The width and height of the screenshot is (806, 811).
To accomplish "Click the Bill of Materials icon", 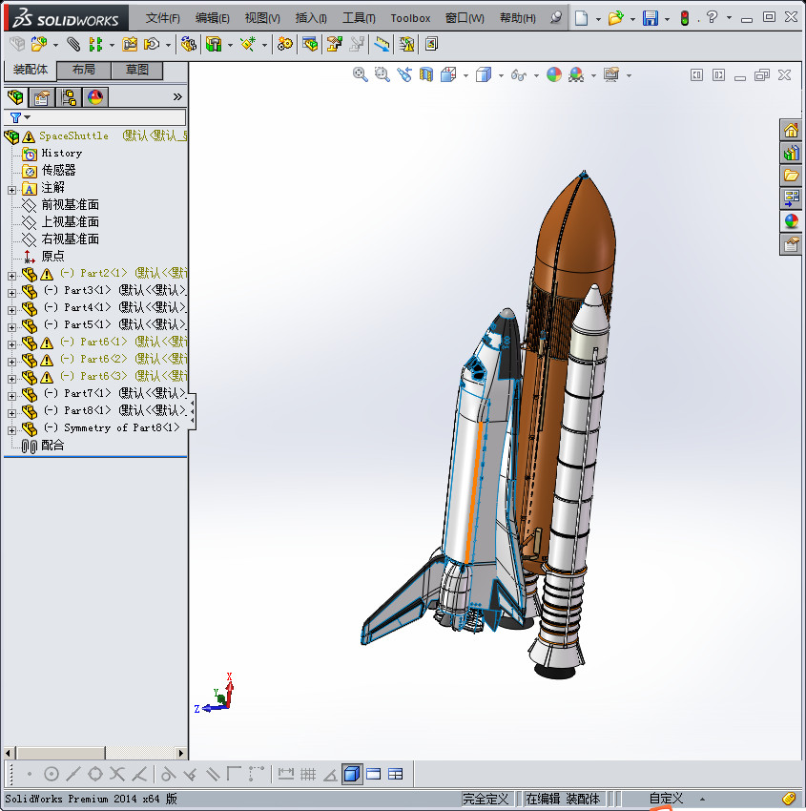I will [x=310, y=45].
